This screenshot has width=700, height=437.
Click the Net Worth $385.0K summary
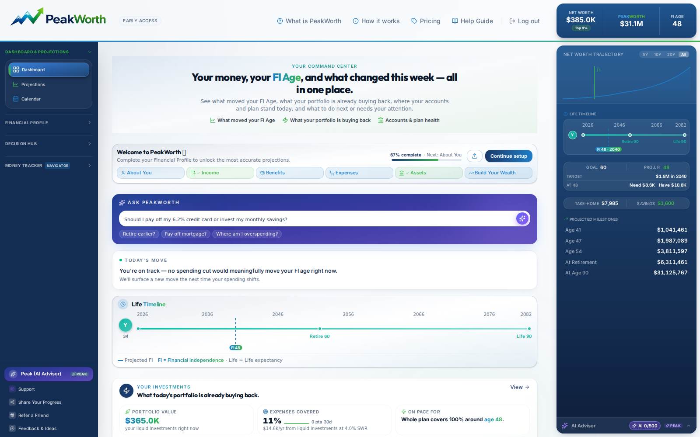coord(581,21)
